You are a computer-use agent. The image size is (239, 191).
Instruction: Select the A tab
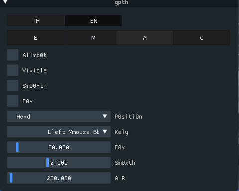pos(144,38)
